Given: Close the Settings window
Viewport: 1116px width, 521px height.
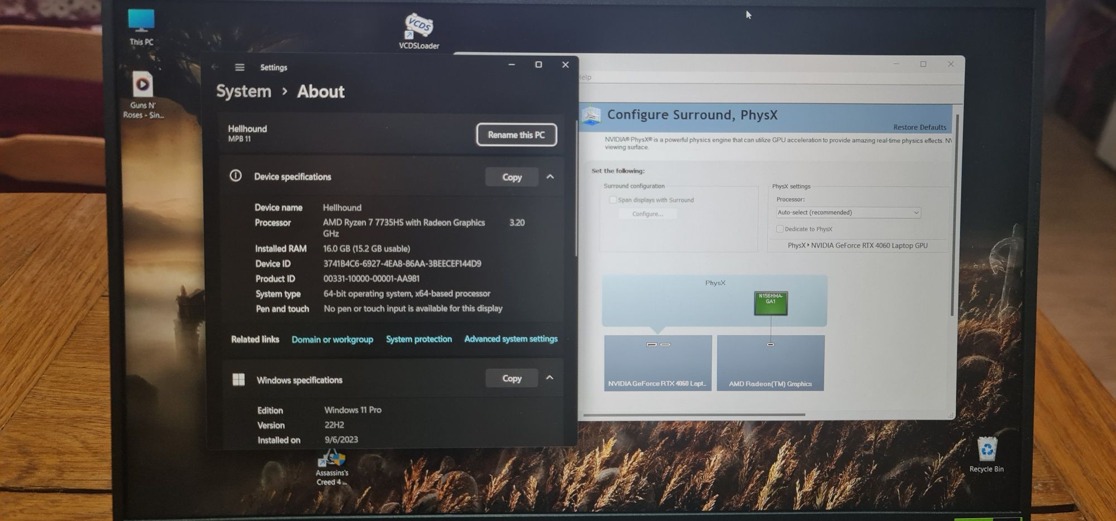Looking at the screenshot, I should pos(565,65).
